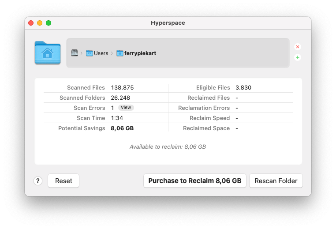The image size is (336, 229).
Task: Zoom the Hyperspace window with green button
Action: pyautogui.click(x=49, y=23)
